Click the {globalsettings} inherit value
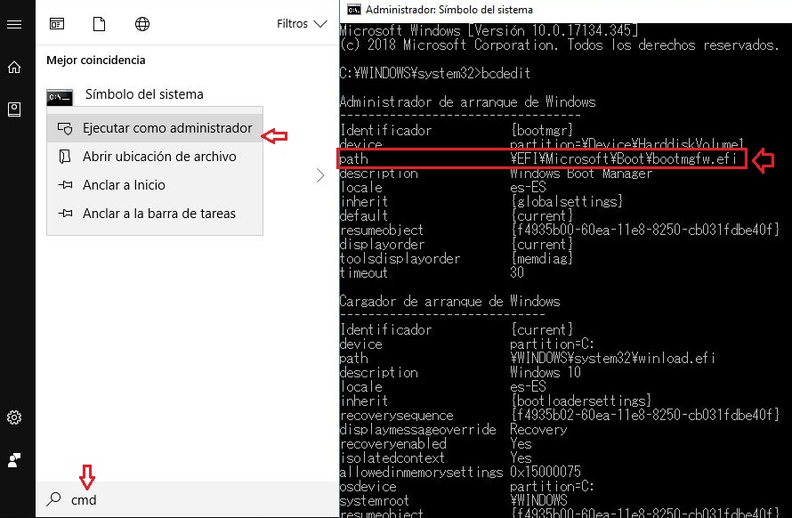Viewport: 792px width, 518px height. (567, 202)
